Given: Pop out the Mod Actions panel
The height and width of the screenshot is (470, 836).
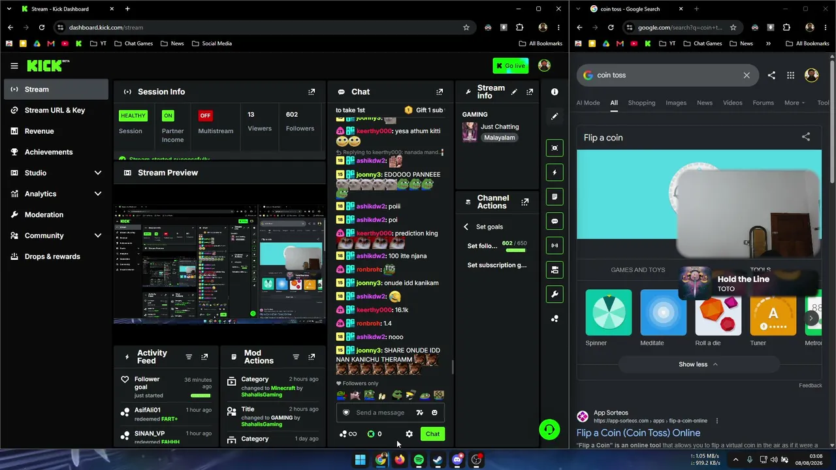Looking at the screenshot, I should tap(312, 357).
